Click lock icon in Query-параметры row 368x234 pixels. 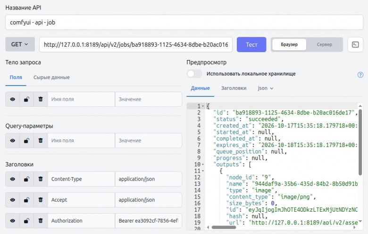coord(26,140)
